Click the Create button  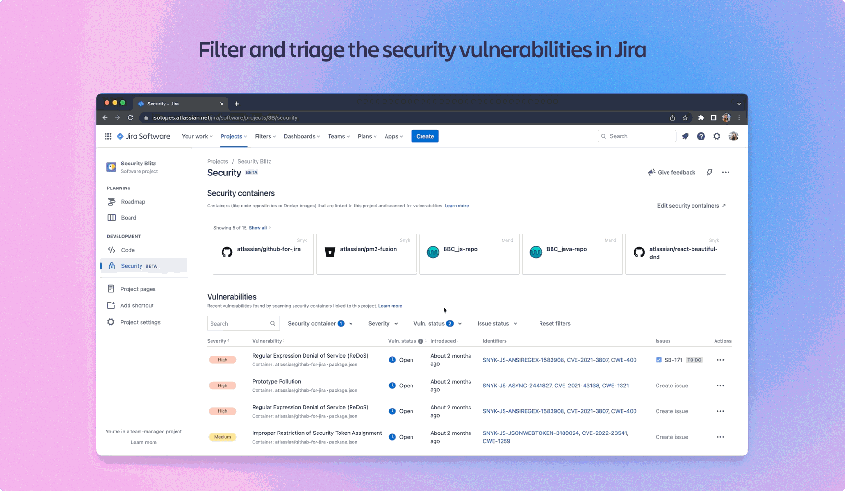tap(425, 136)
